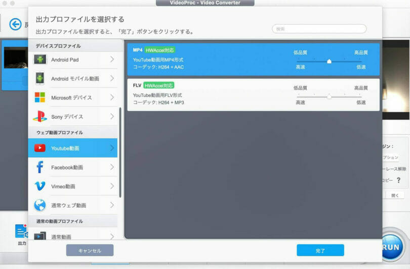
Task: Click the MP4 HWAccel対応 badge
Action: (160, 50)
